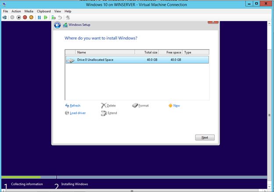Click the Load driver link
This screenshot has height=192, width=274.
pos(78,113)
